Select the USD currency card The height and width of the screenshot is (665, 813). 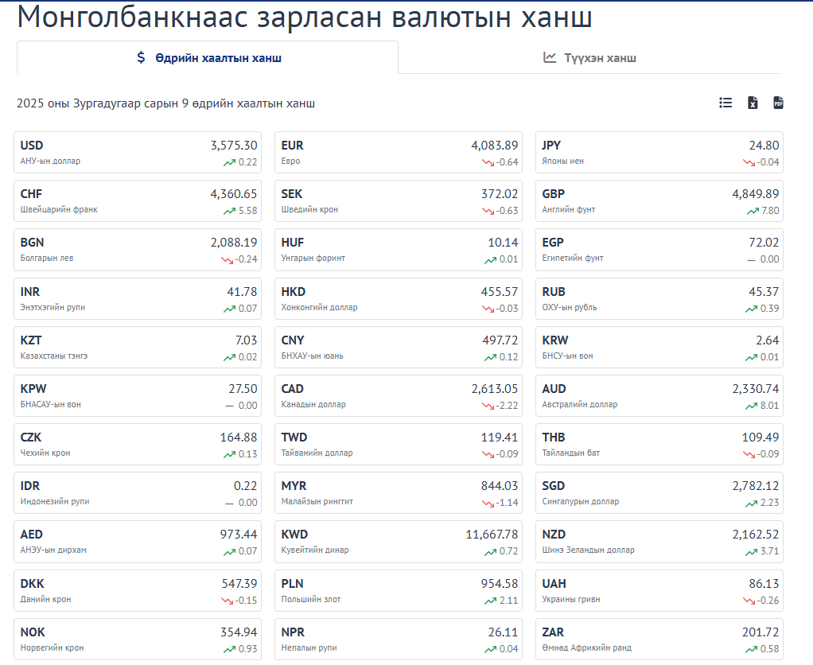coord(138,153)
